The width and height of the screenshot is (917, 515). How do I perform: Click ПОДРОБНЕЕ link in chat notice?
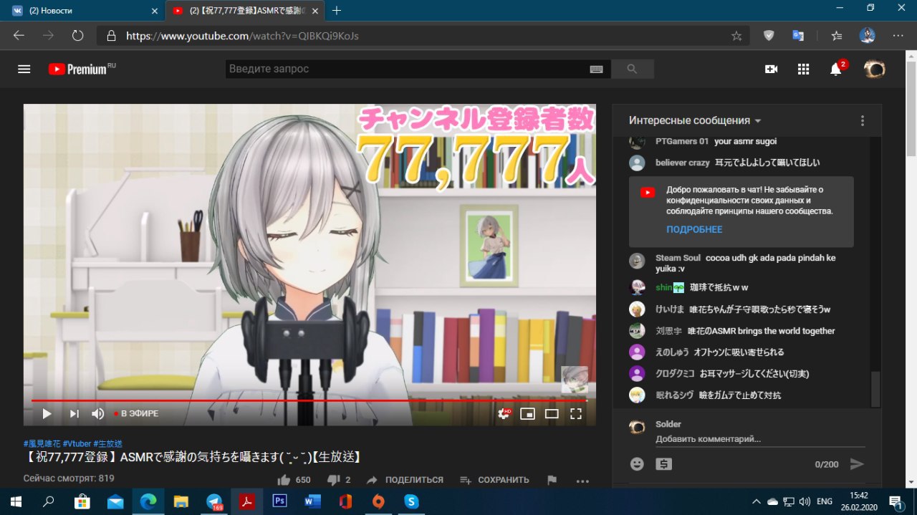(694, 229)
